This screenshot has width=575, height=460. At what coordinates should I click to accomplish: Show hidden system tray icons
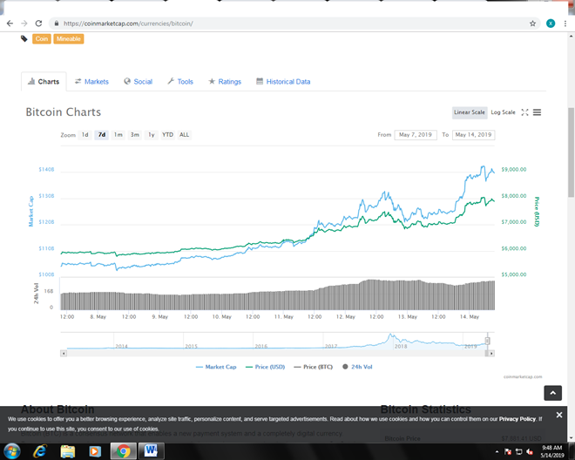pyautogui.click(x=497, y=451)
